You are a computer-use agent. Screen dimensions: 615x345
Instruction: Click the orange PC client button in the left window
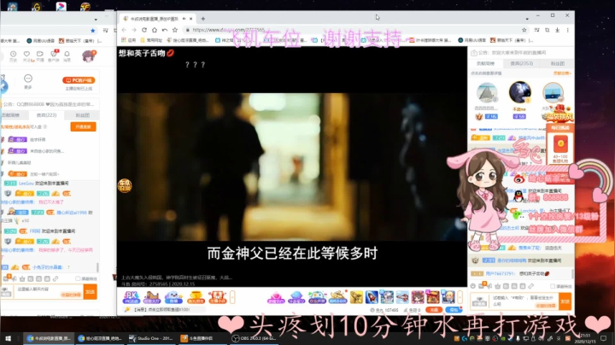point(79,80)
